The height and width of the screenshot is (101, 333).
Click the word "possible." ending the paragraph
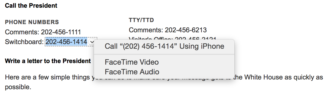[18, 87]
